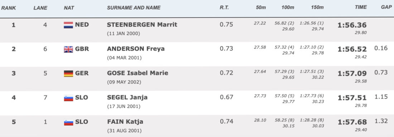Click the NED country code
Screen dimensions: 394x137
coord(82,25)
